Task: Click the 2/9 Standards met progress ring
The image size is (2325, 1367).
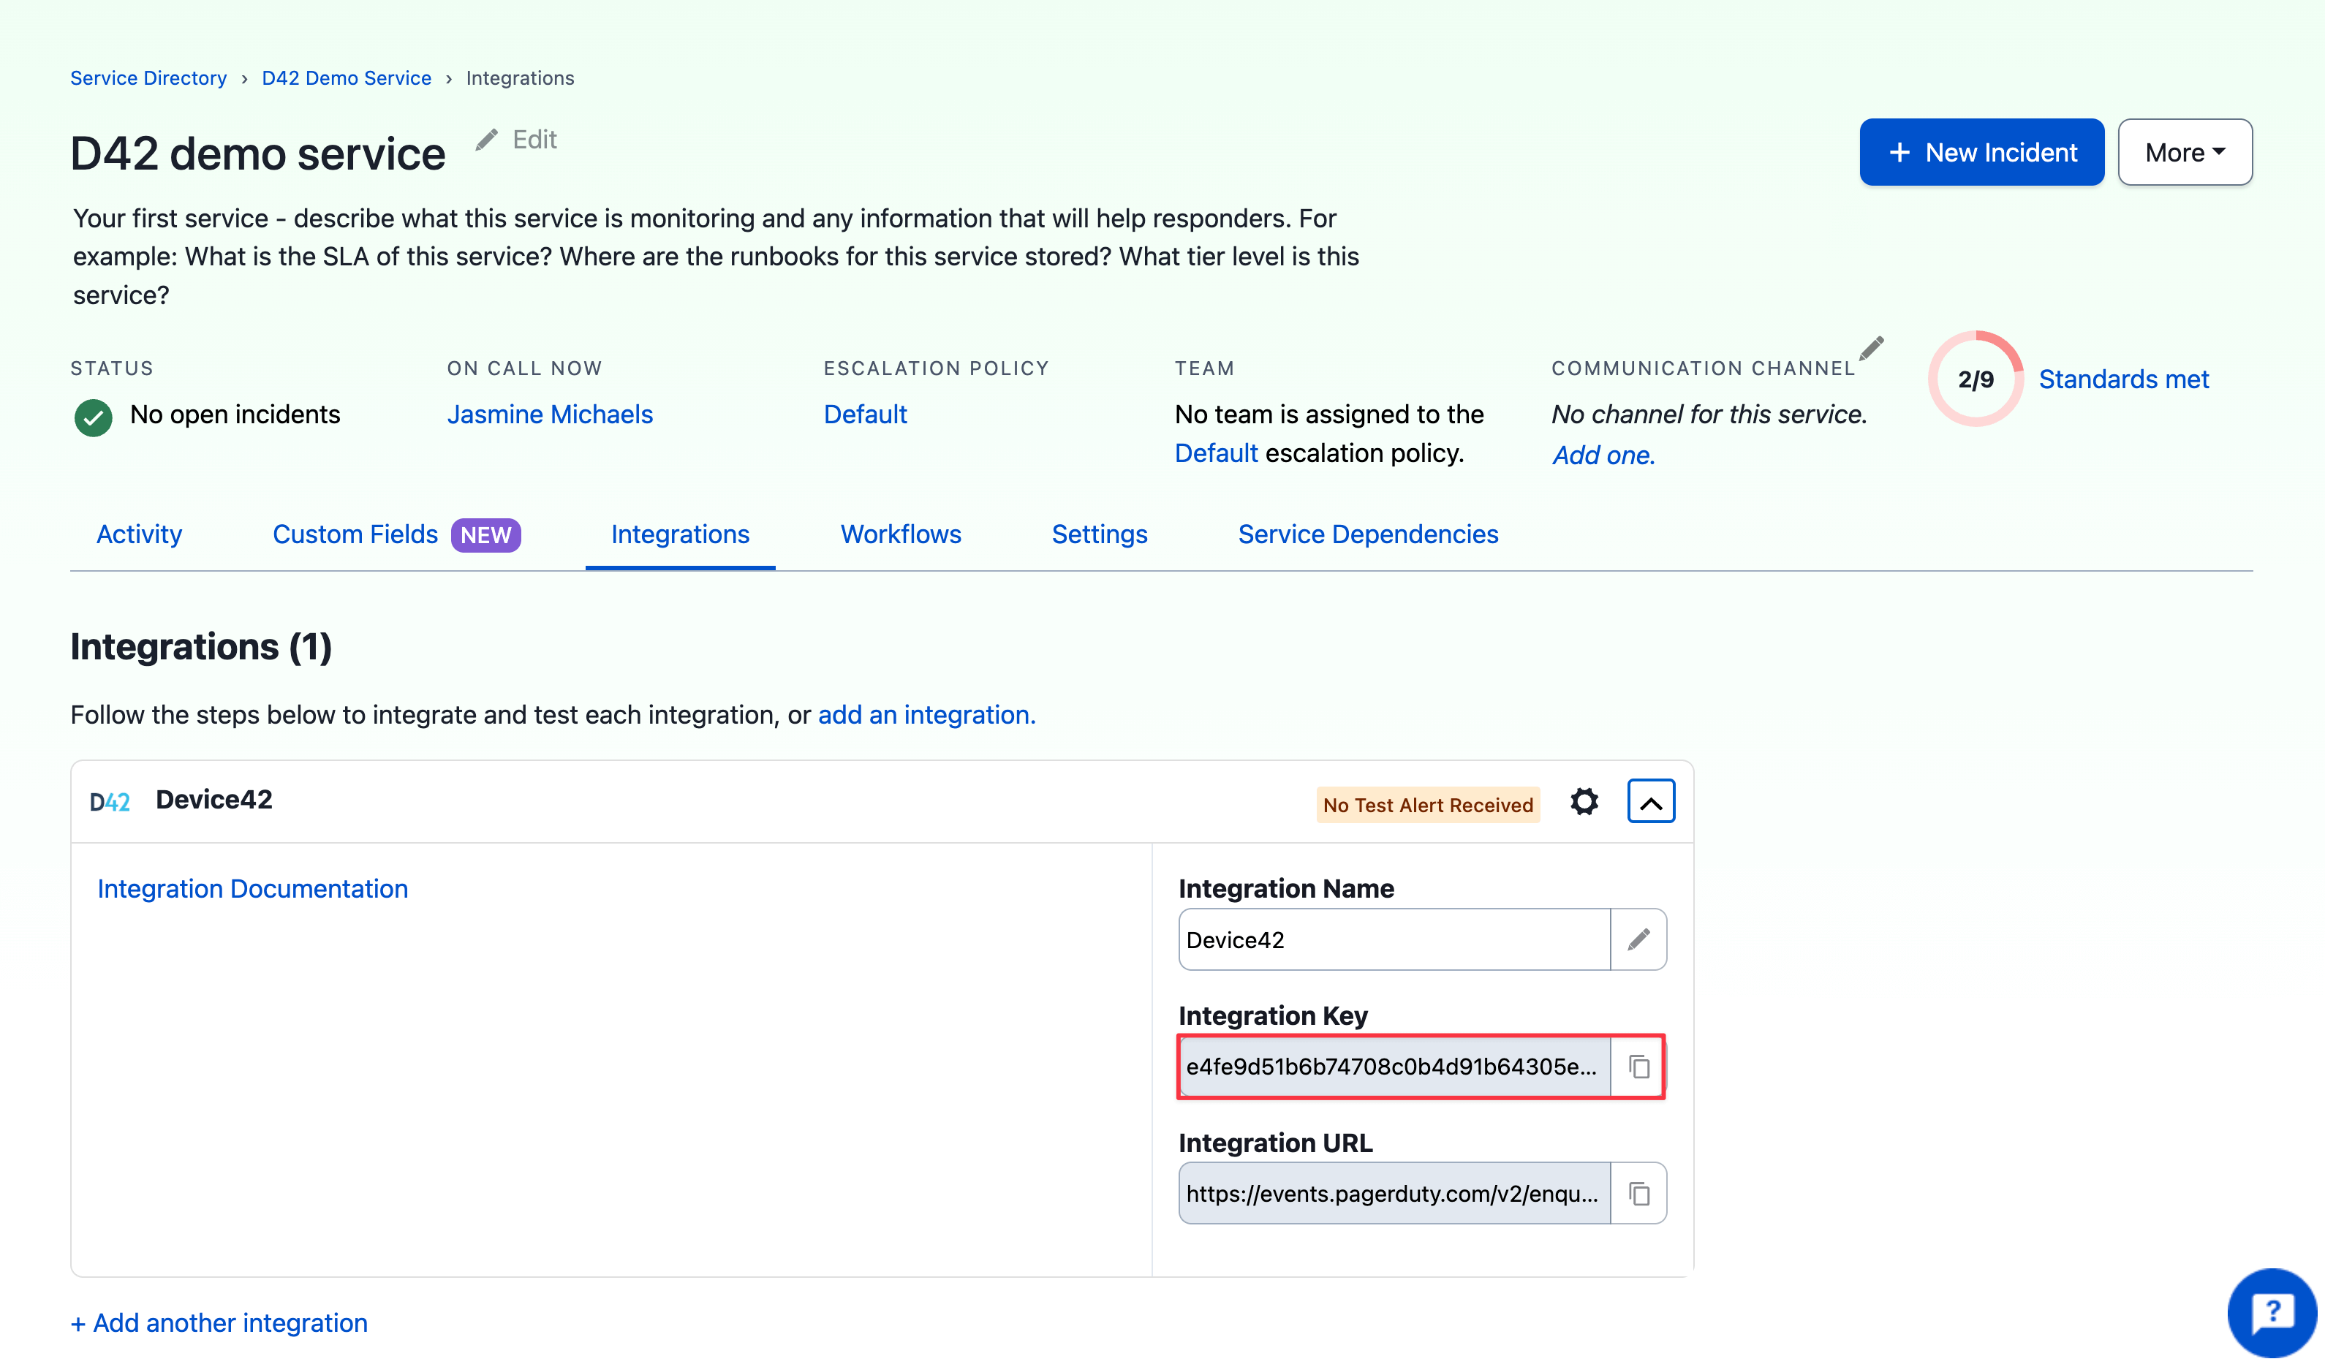Action: pyautogui.click(x=1976, y=378)
